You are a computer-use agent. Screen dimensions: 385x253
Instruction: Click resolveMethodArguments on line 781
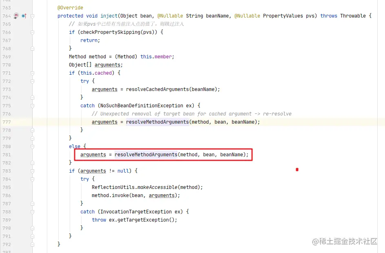coord(146,155)
